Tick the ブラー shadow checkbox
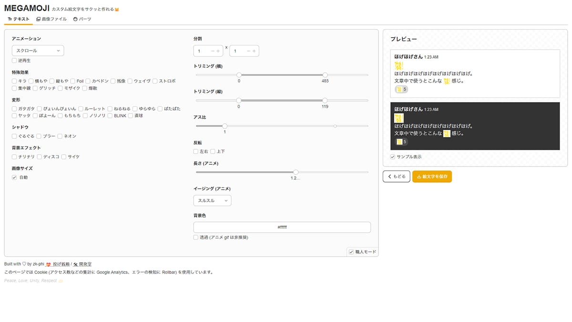This screenshot has height=322, width=572. point(39,136)
